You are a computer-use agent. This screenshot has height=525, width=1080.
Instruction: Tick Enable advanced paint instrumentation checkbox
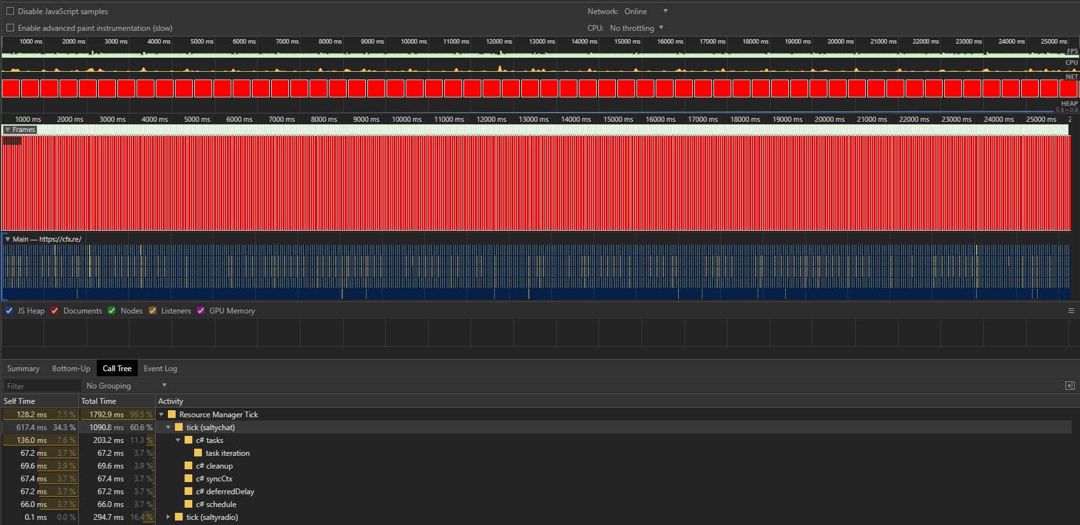(10, 28)
